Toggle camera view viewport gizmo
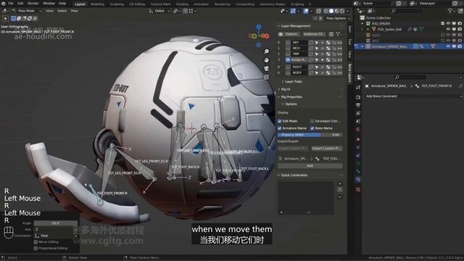The height and width of the screenshot is (261, 464). pyautogui.click(x=266, y=69)
